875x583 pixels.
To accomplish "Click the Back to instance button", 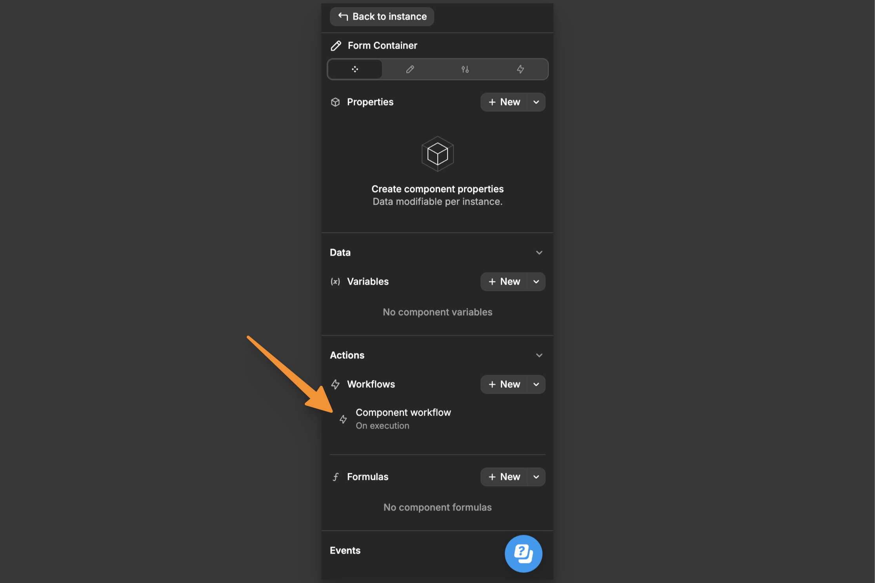I will tap(381, 16).
